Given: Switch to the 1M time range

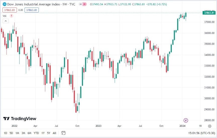Looking at the screenshot, I should tap(17, 133).
